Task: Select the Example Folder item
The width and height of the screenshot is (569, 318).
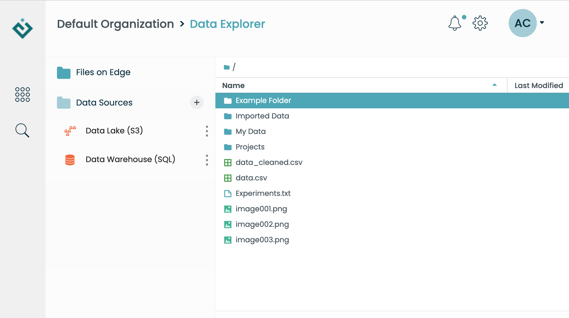Action: click(263, 101)
